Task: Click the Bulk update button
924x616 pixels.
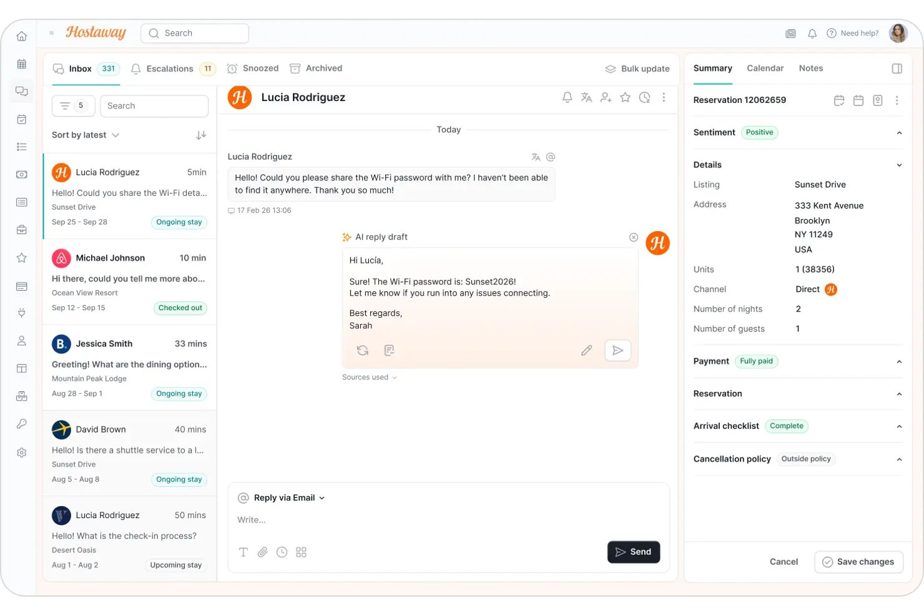Action: tap(637, 69)
